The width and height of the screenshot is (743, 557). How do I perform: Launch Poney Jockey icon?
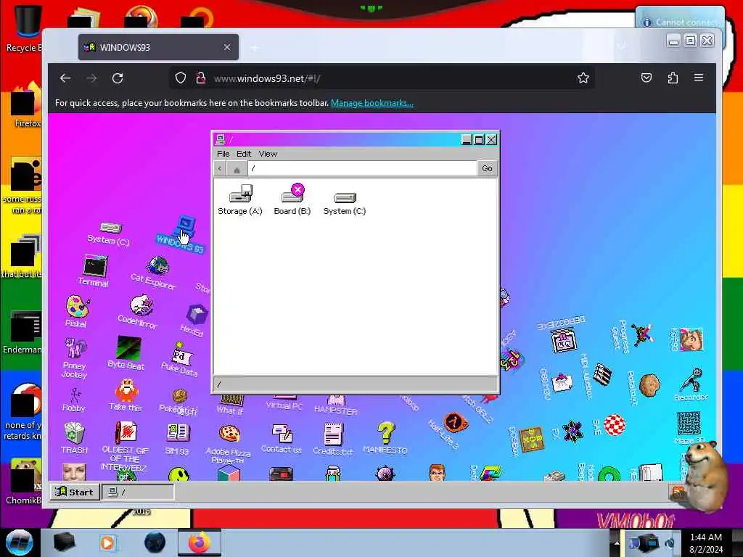pyautogui.click(x=75, y=358)
